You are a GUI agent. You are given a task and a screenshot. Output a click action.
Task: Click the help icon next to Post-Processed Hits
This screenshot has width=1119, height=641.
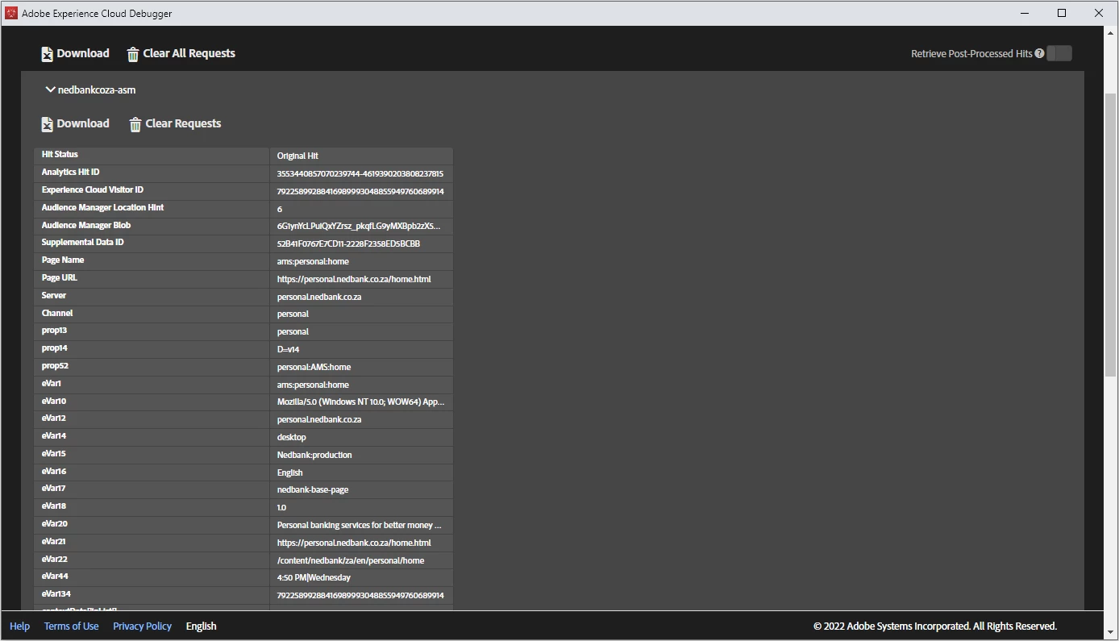click(1039, 53)
